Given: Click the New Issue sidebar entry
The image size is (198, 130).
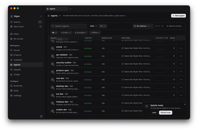Looking at the screenshot, I should 26,26.
